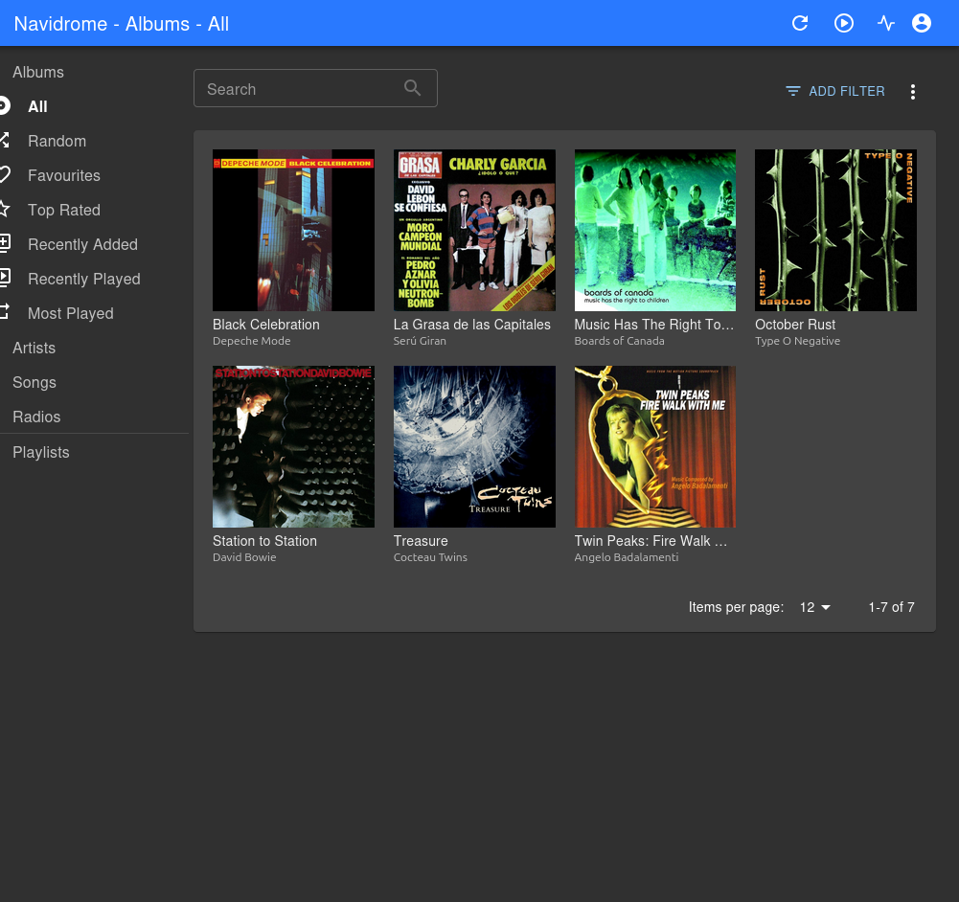Open the October Rust album cover
This screenshot has height=902, width=959.
[834, 230]
